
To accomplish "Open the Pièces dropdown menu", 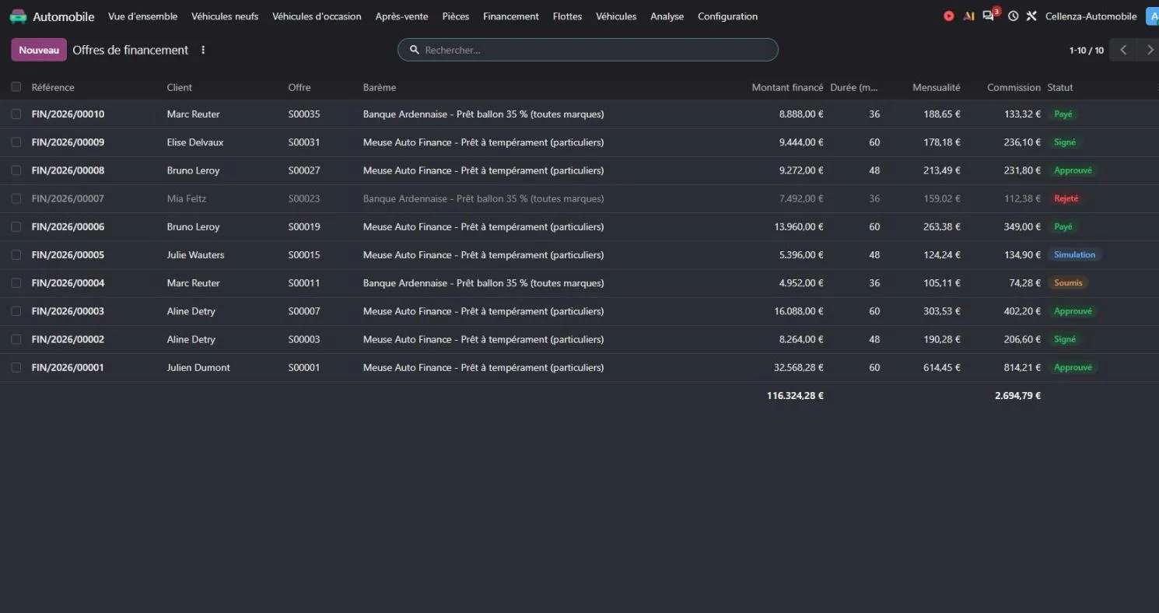I will pos(456,16).
